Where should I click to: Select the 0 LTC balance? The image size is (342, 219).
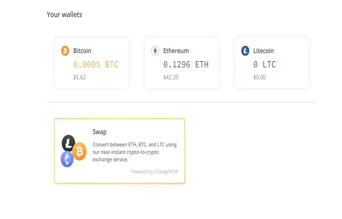264,65
